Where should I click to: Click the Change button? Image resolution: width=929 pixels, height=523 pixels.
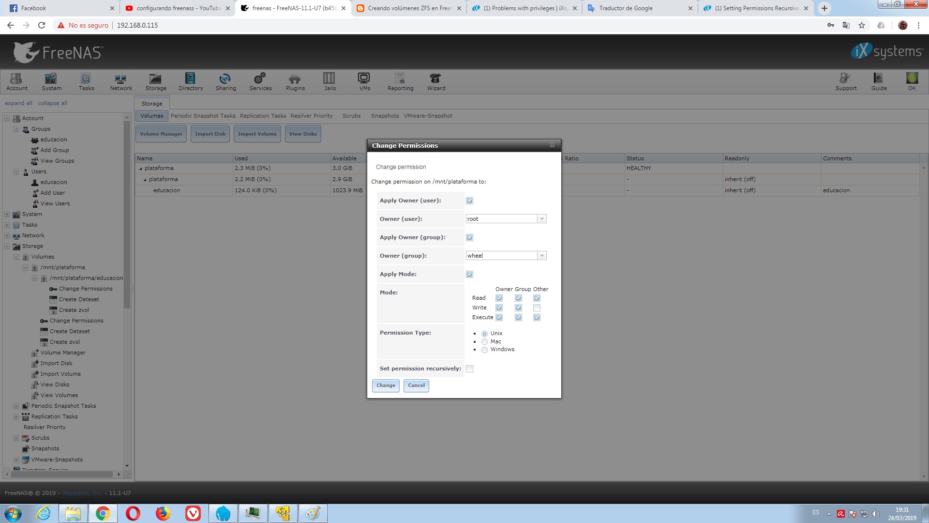tap(386, 385)
